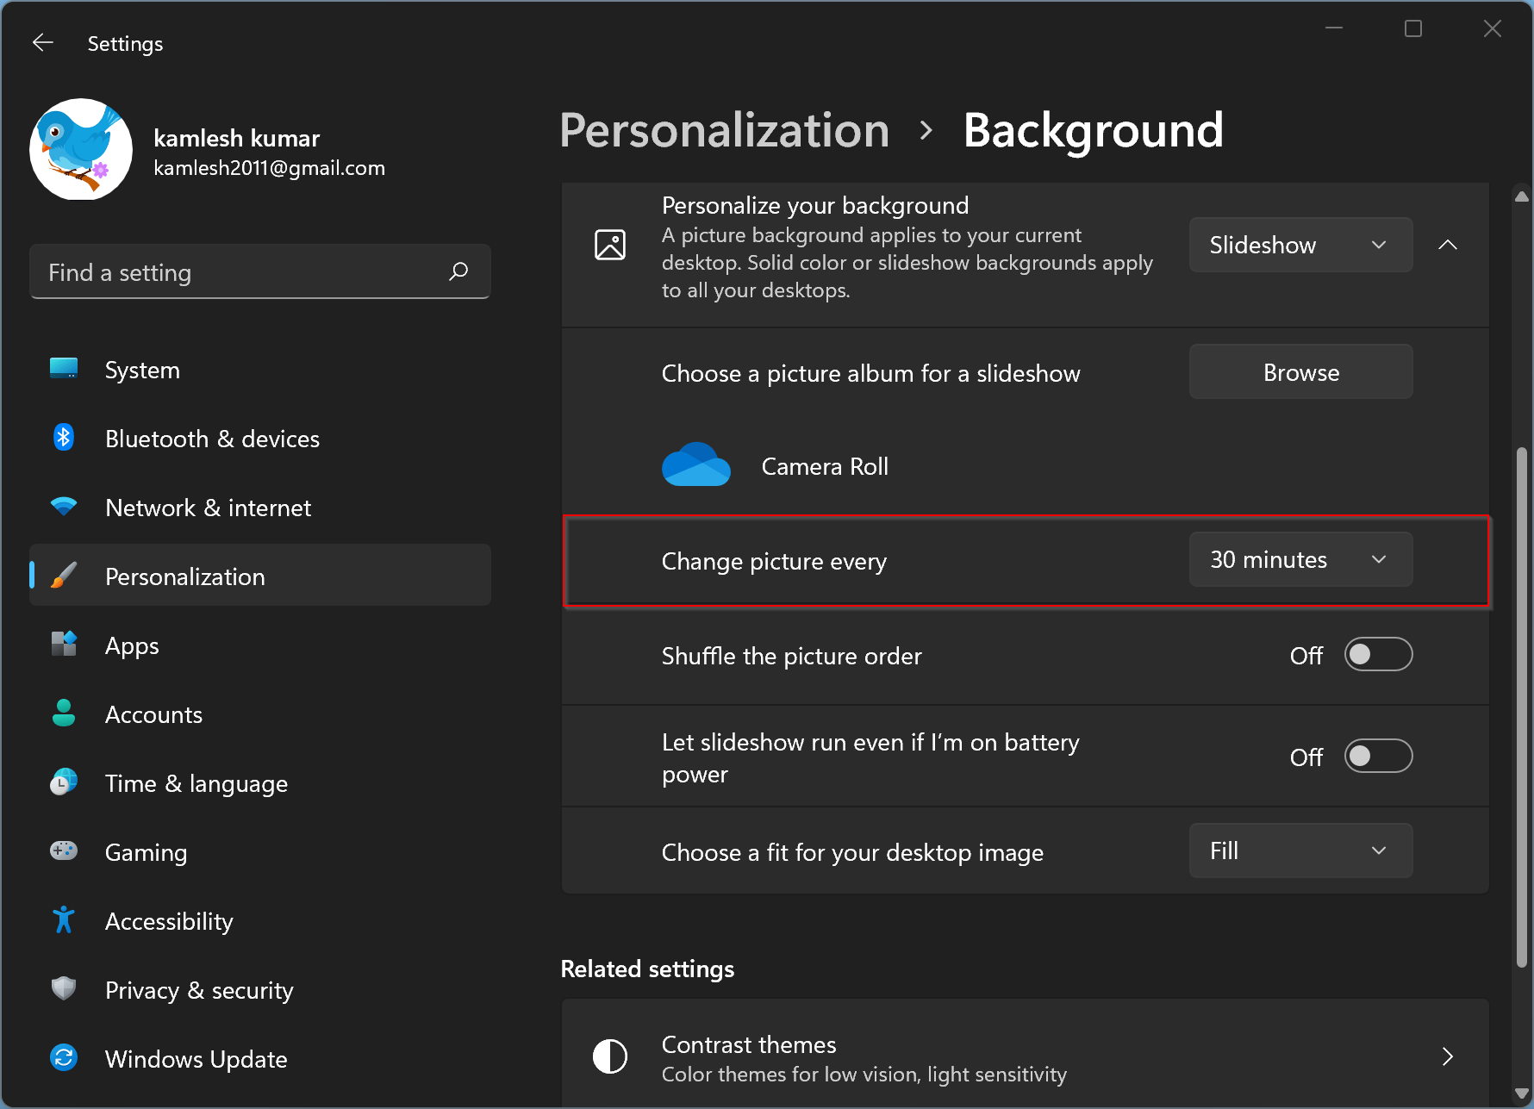Toggle slideshow run on battery power
Viewport: 1534px width, 1109px height.
pyautogui.click(x=1377, y=756)
